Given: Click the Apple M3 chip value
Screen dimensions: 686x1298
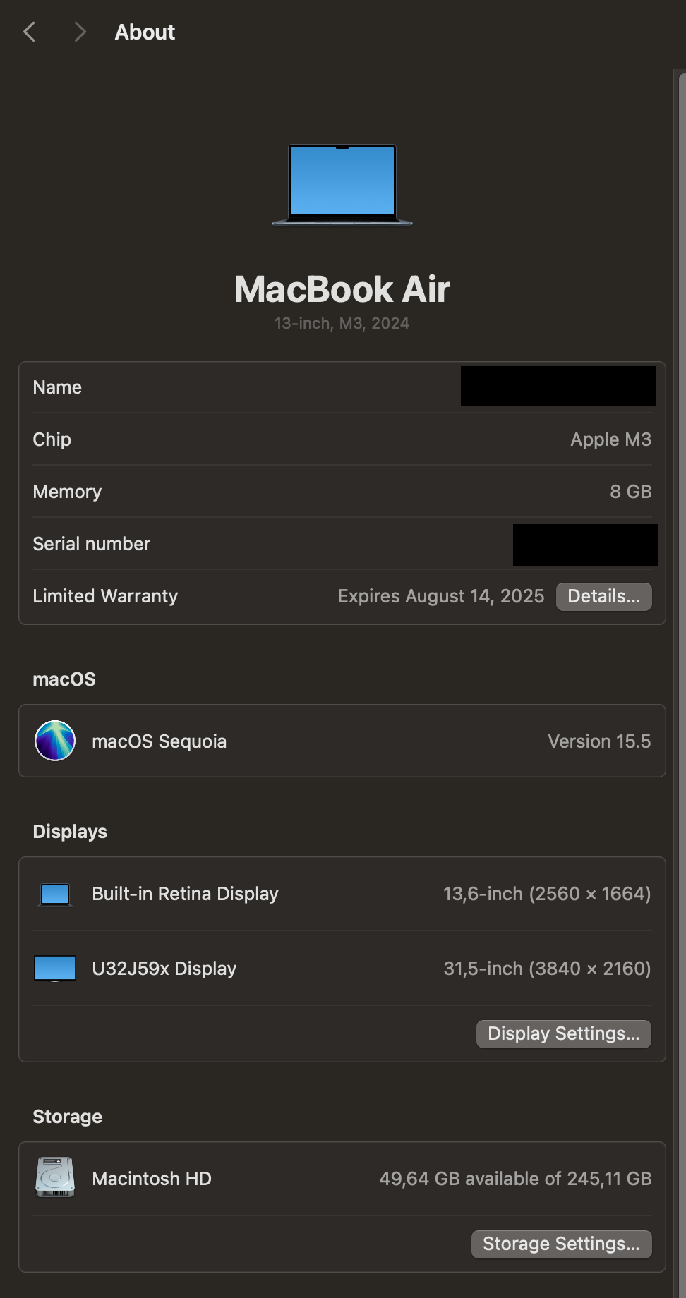Looking at the screenshot, I should click(x=610, y=439).
